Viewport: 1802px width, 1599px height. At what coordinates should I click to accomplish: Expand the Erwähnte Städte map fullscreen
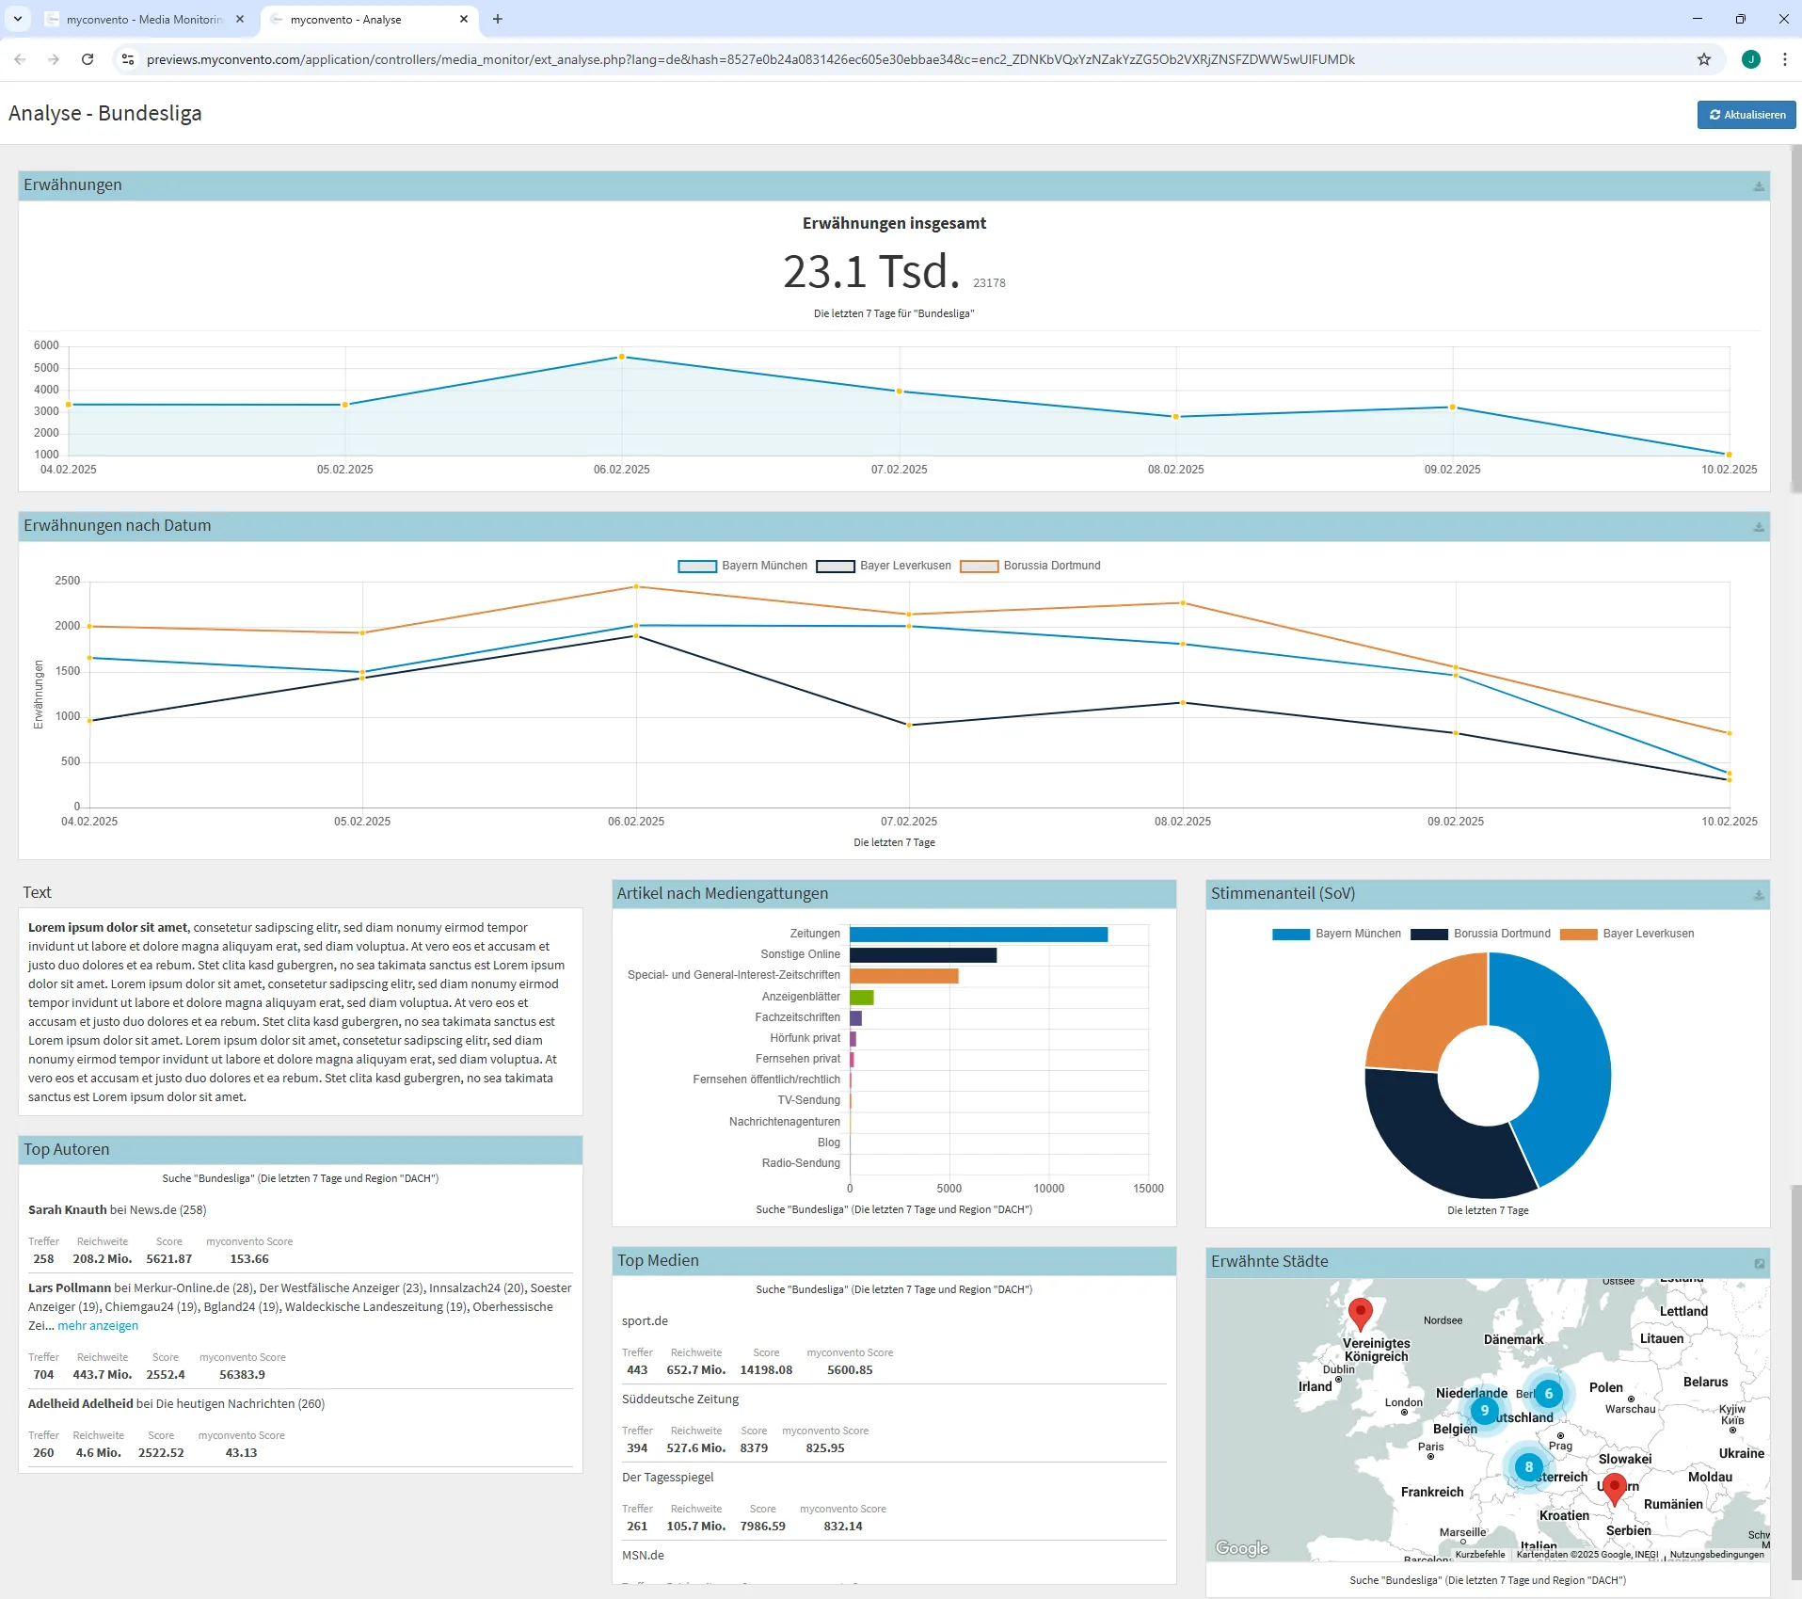point(1759,1263)
